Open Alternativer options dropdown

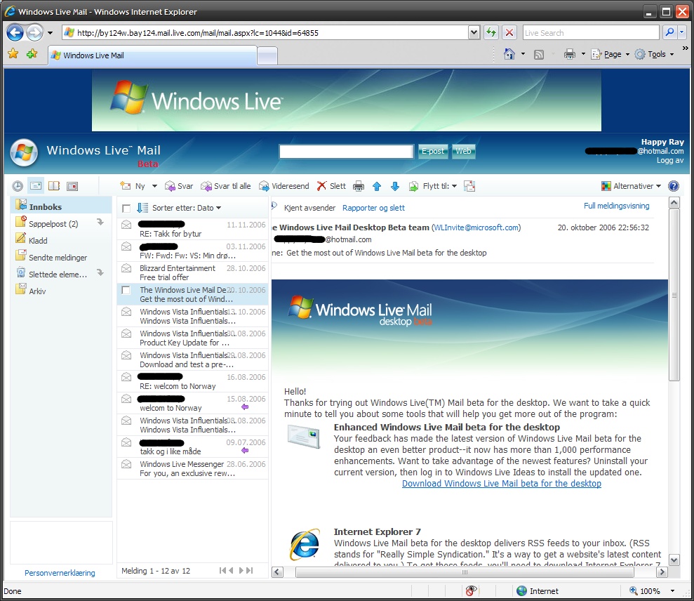[x=631, y=186]
